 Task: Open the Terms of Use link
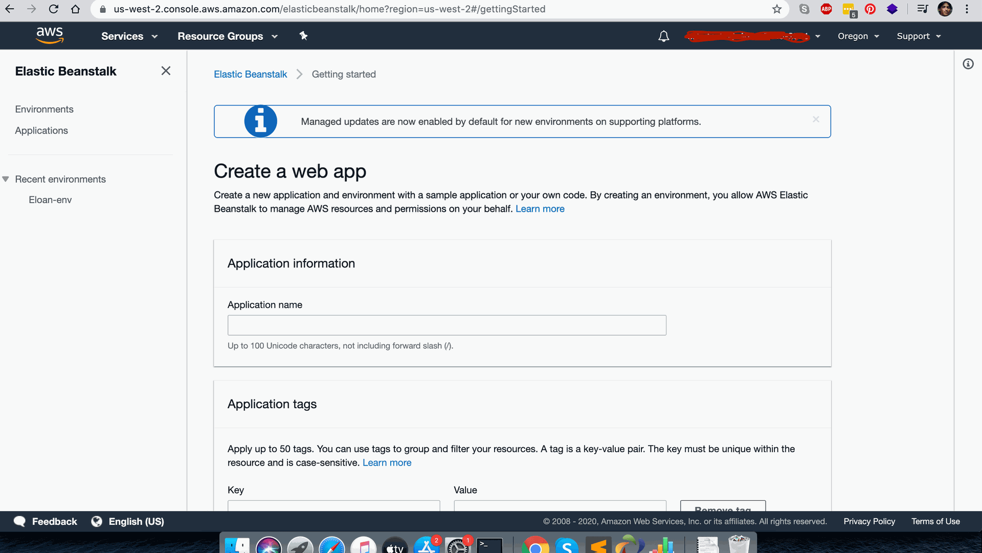tap(935, 521)
